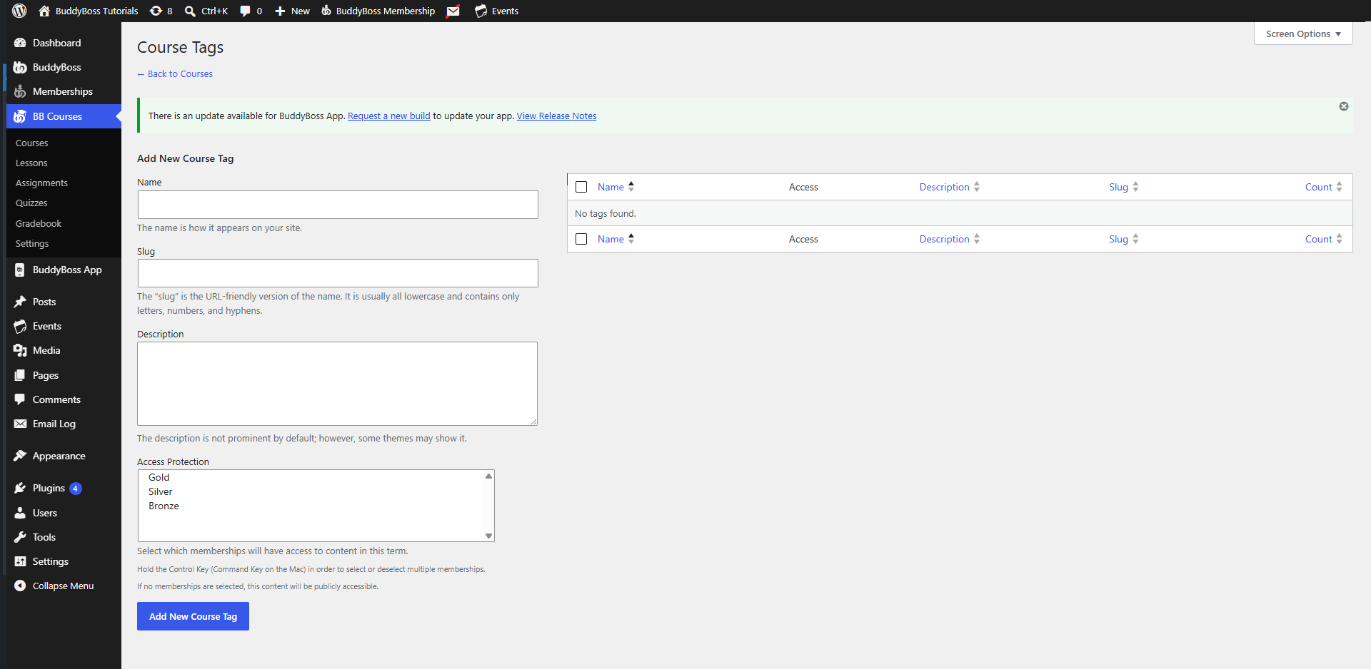Open View Release Notes link
1371x669 pixels.
[x=556, y=116]
